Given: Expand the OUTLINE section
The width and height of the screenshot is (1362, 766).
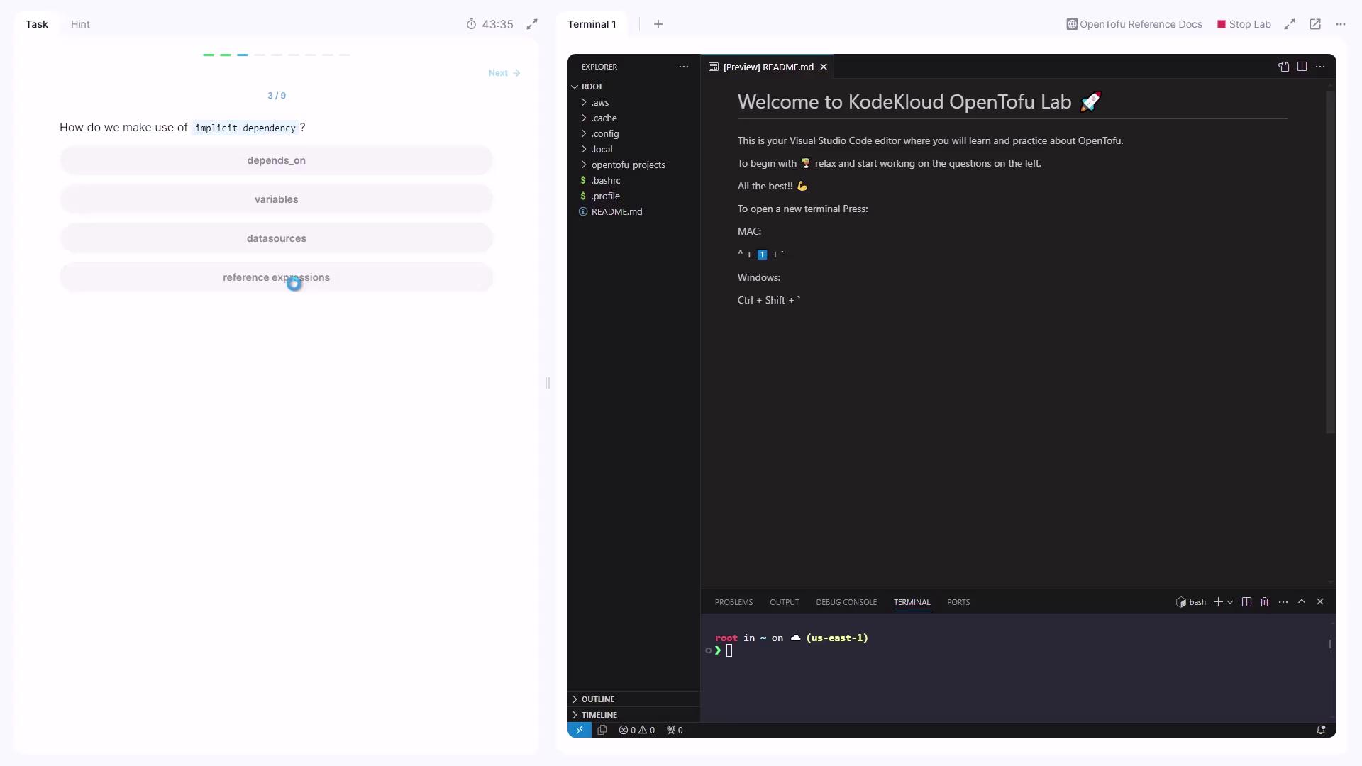Looking at the screenshot, I should (598, 699).
